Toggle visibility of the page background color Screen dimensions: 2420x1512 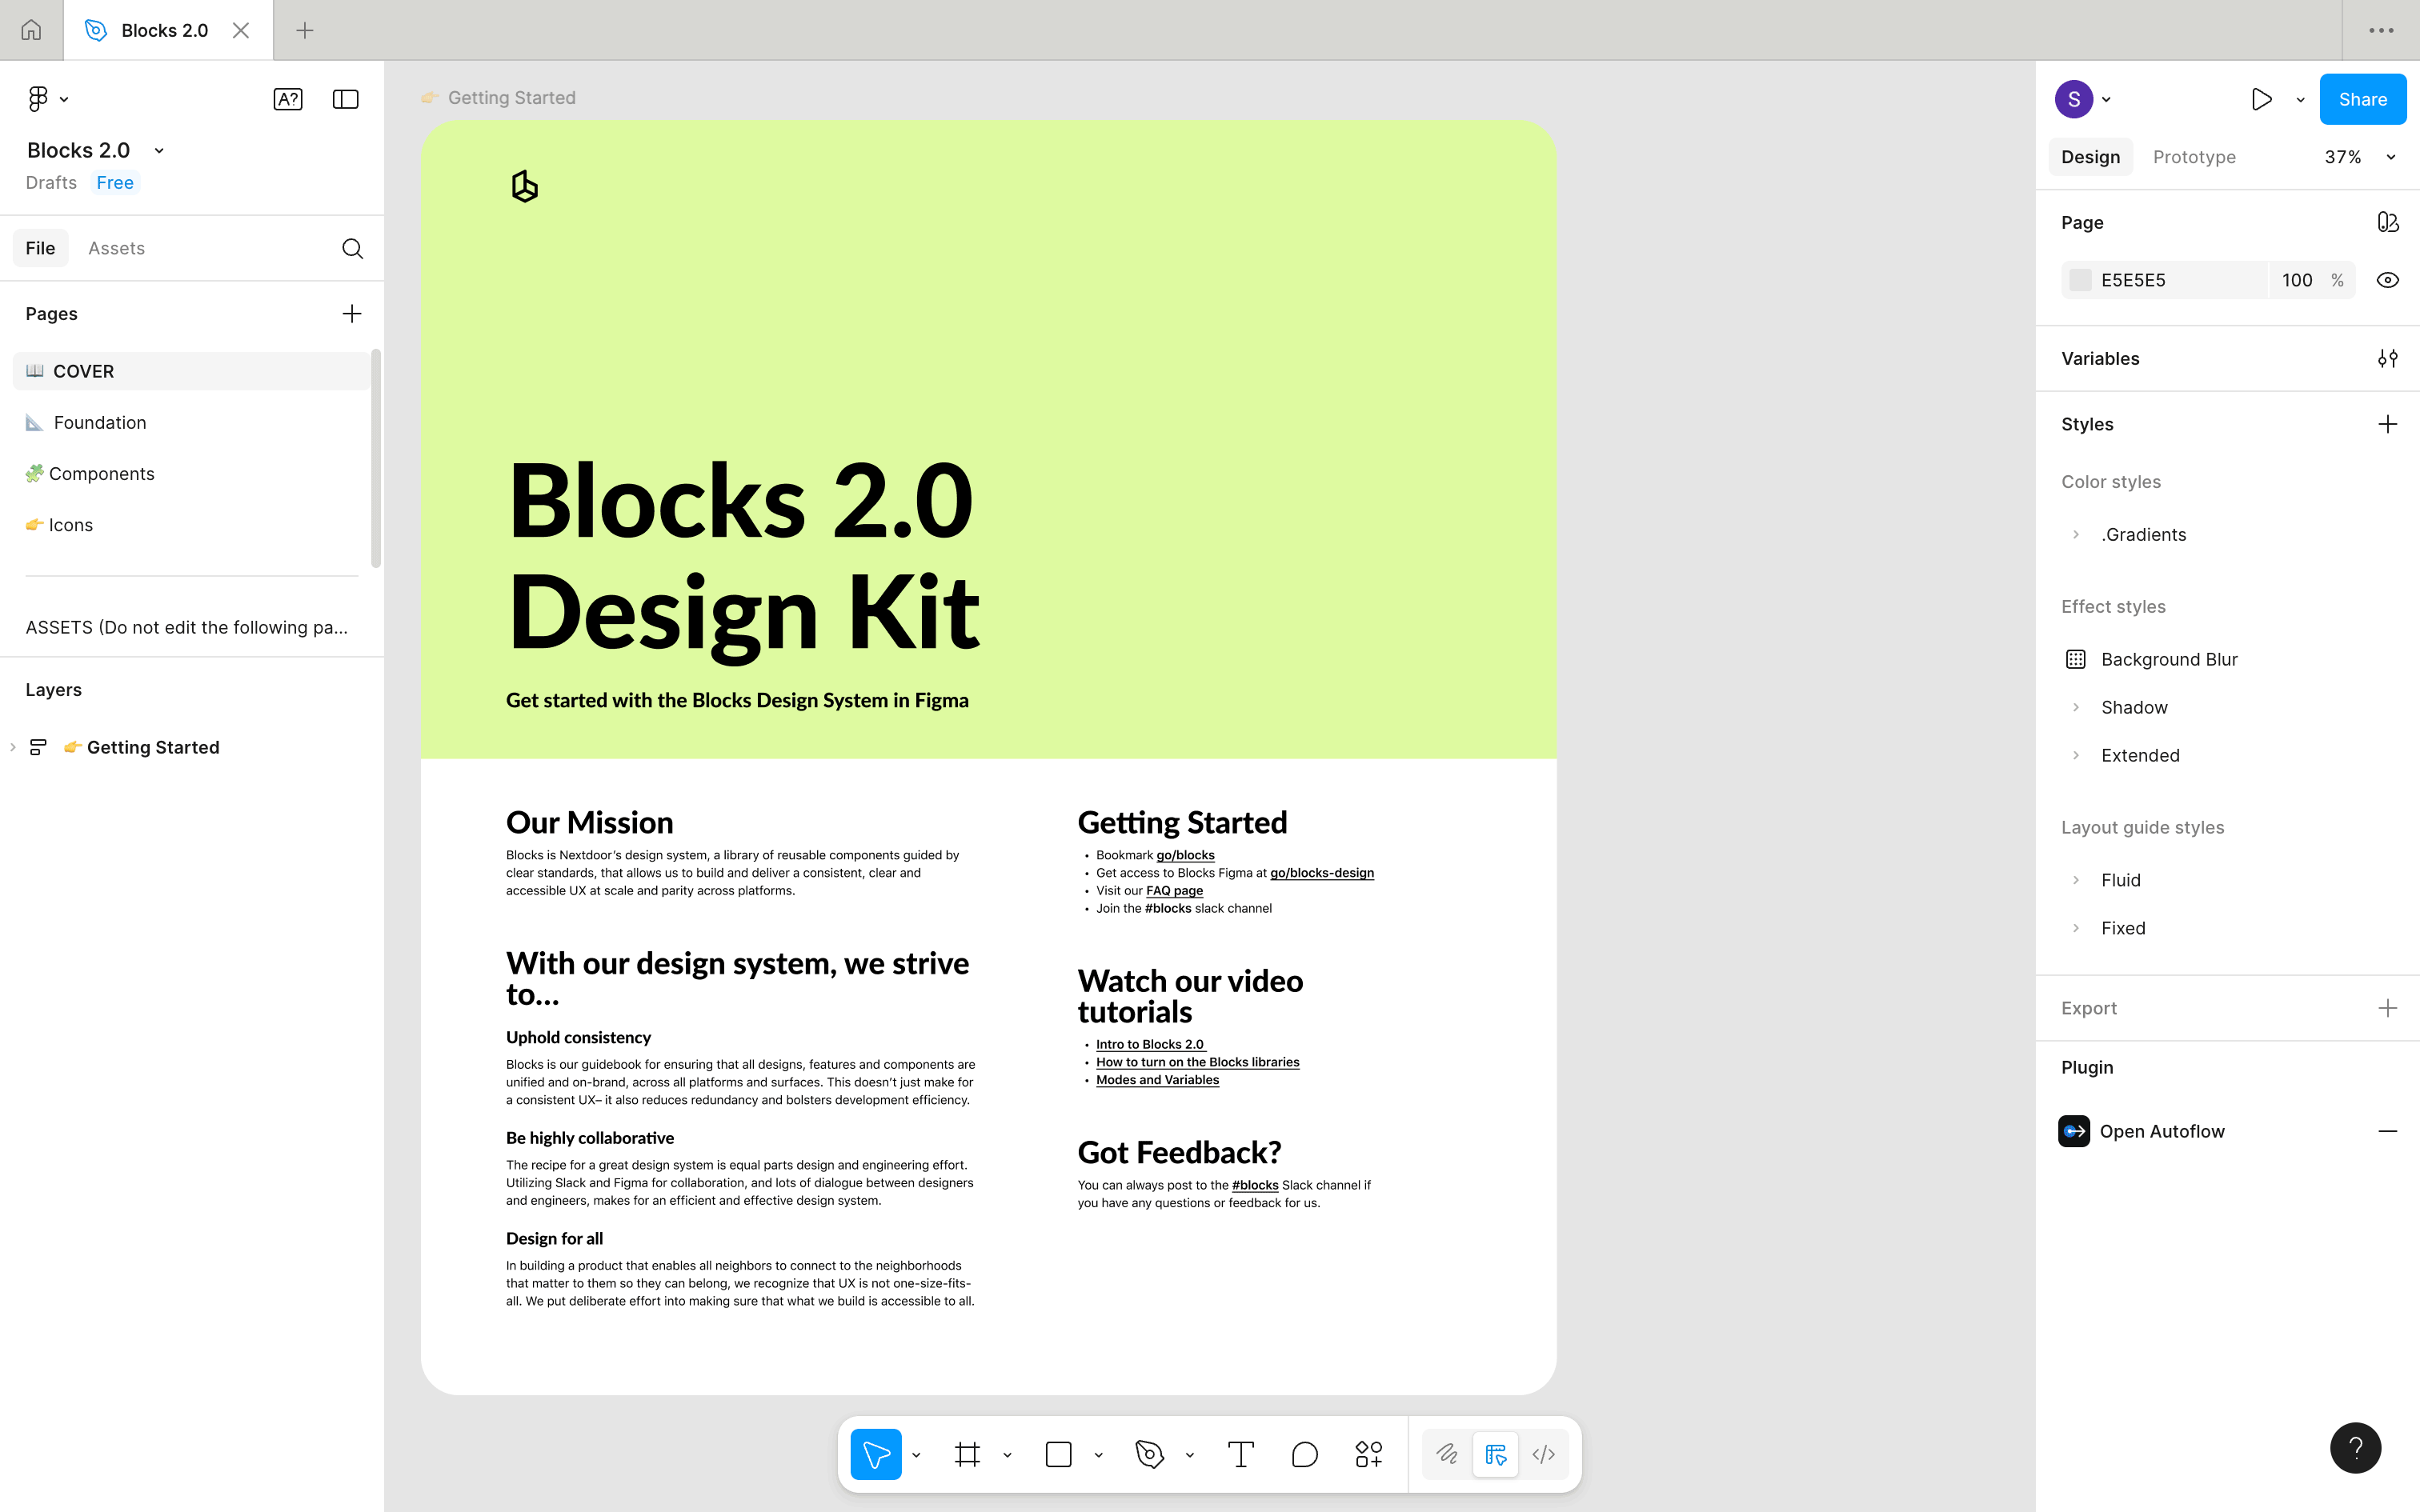pyautogui.click(x=2388, y=280)
